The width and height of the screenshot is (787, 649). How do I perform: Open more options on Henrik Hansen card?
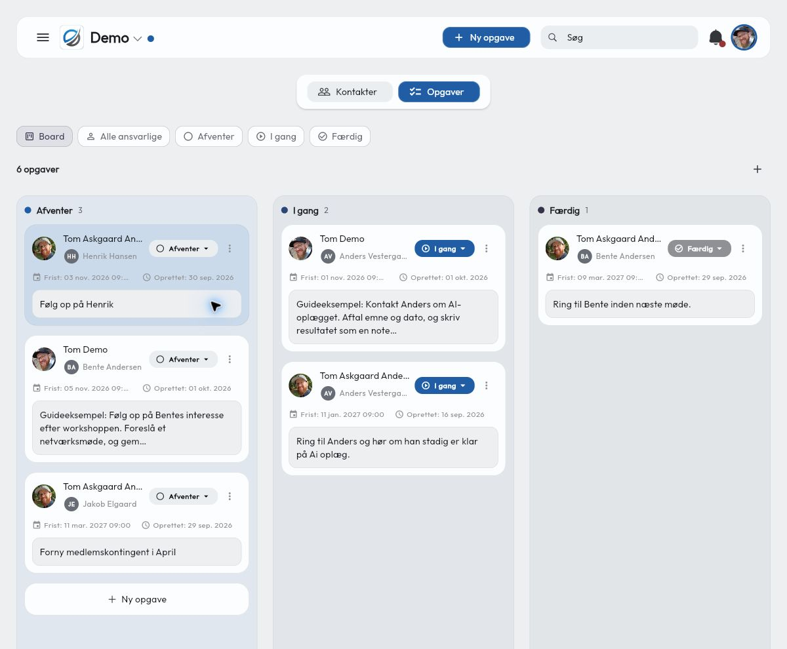point(230,248)
